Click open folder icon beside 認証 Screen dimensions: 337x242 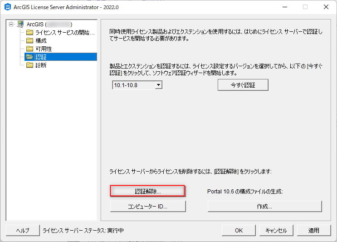click(29, 57)
